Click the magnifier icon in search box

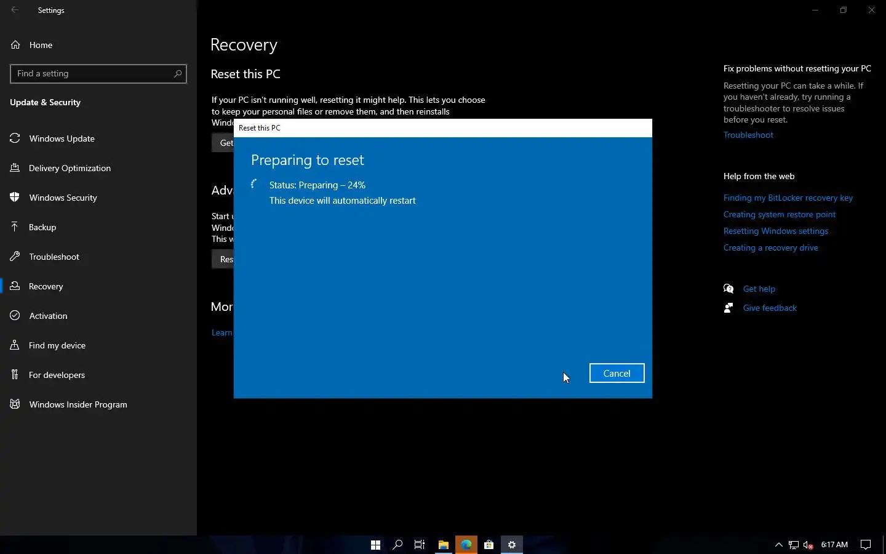tap(178, 73)
